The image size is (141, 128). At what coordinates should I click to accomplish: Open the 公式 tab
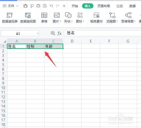[120, 6]
